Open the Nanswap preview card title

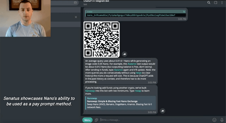(92, 98)
